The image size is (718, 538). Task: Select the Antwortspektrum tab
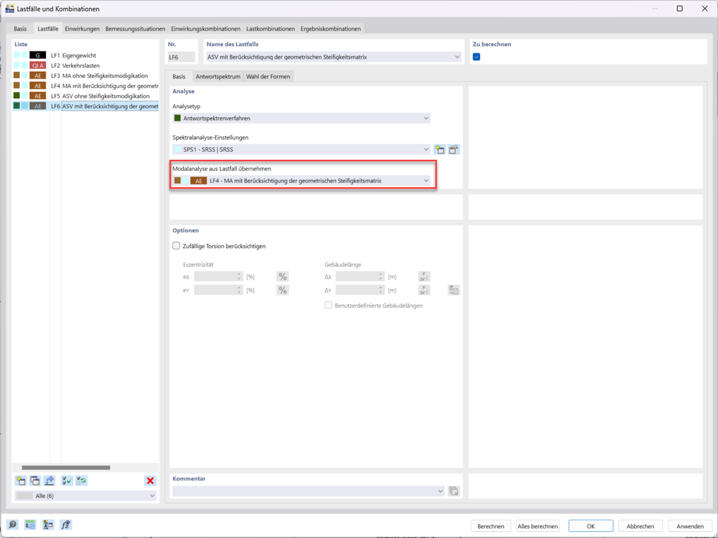pos(218,77)
